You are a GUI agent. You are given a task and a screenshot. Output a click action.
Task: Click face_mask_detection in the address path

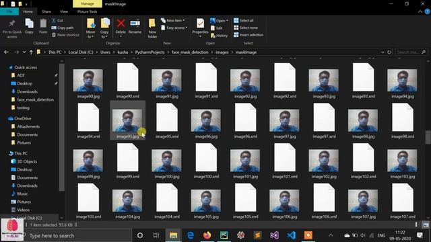coord(190,52)
